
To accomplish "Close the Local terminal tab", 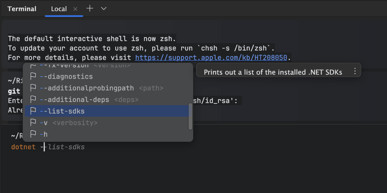I will pos(75,9).
